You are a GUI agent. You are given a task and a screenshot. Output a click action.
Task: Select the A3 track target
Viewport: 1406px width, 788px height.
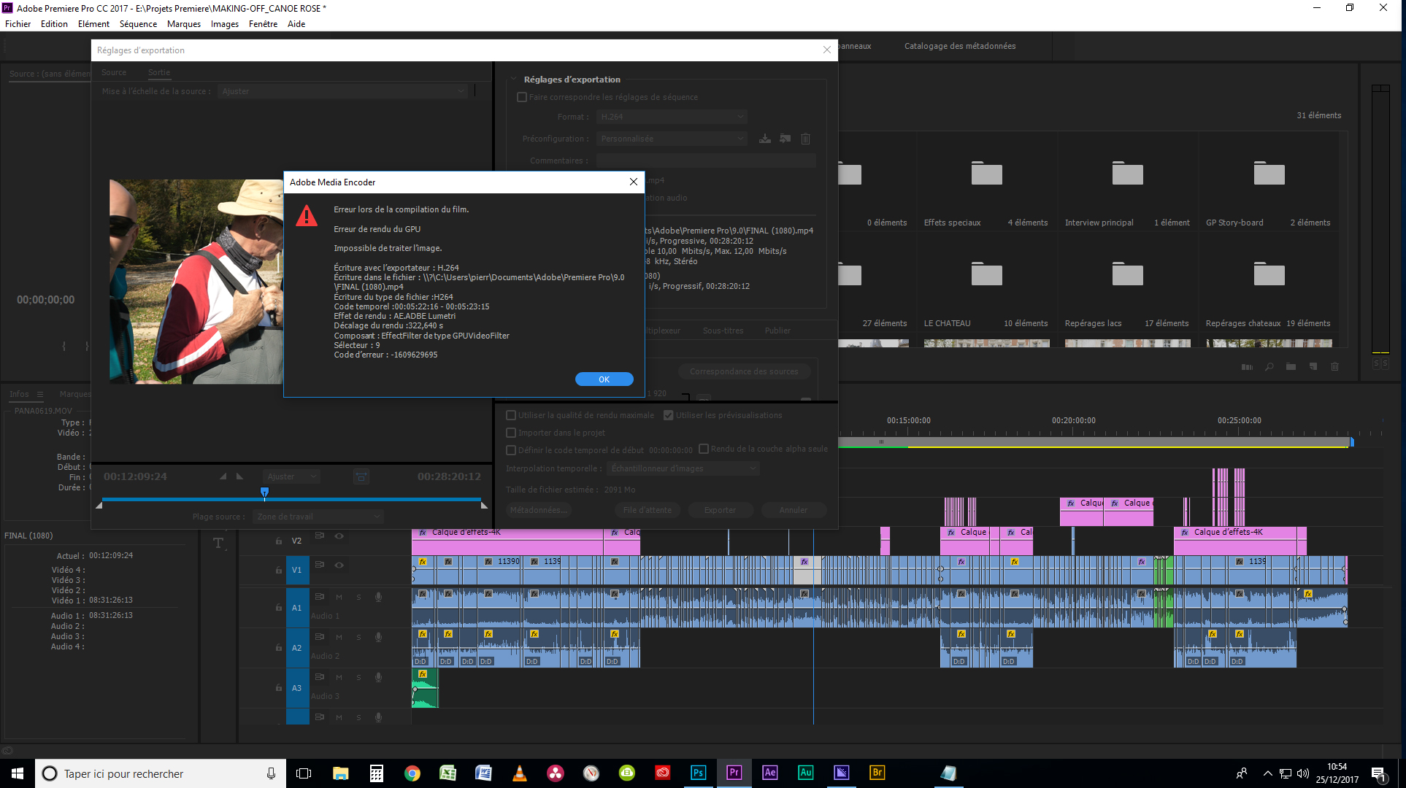click(x=297, y=688)
